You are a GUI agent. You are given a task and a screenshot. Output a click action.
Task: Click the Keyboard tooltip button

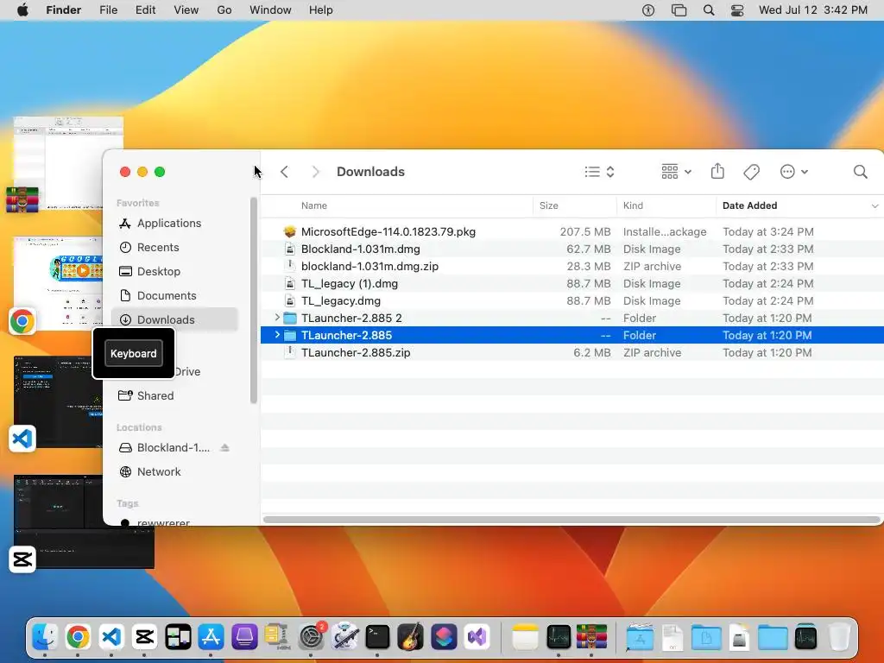[x=134, y=353]
